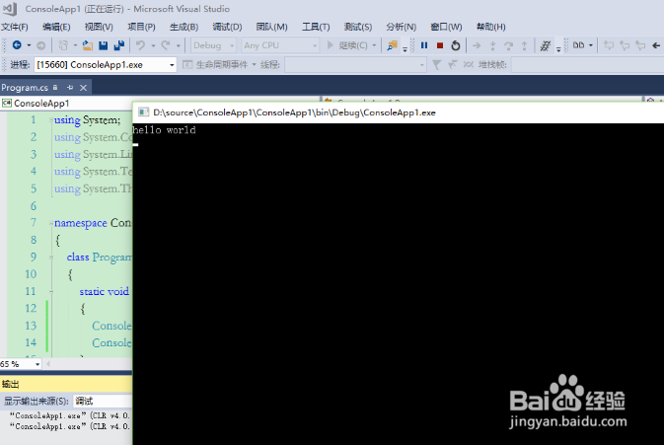Click the Show Next Statement arrow
This screenshot has height=445, width=664.
point(477,45)
